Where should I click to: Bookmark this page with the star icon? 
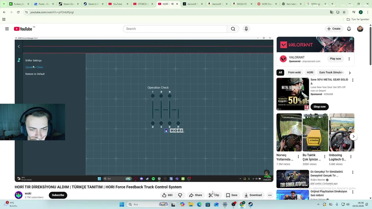[x=344, y=12]
